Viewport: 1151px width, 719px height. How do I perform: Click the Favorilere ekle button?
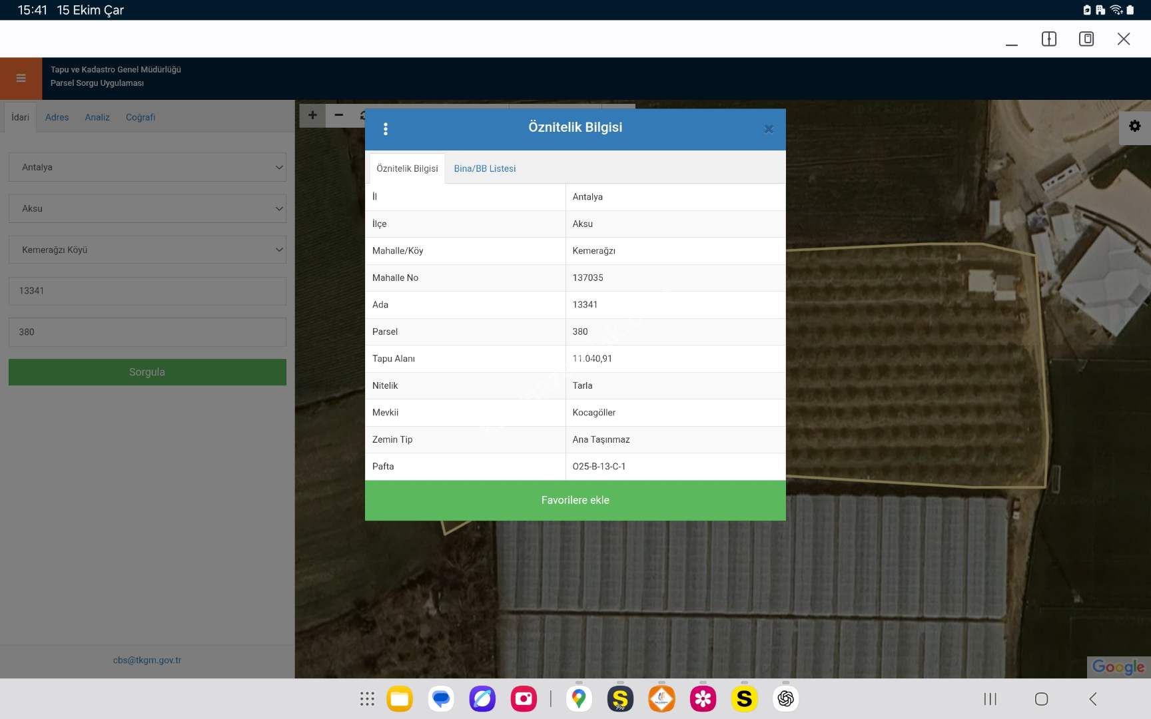coord(575,500)
